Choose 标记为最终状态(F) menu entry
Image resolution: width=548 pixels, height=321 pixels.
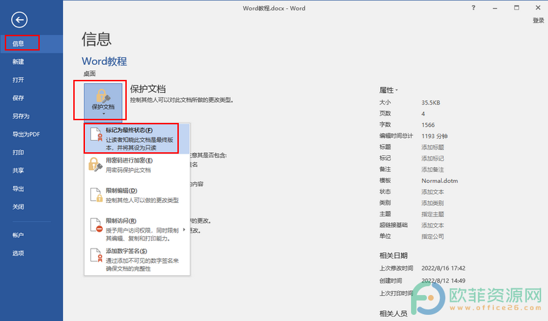pyautogui.click(x=137, y=139)
